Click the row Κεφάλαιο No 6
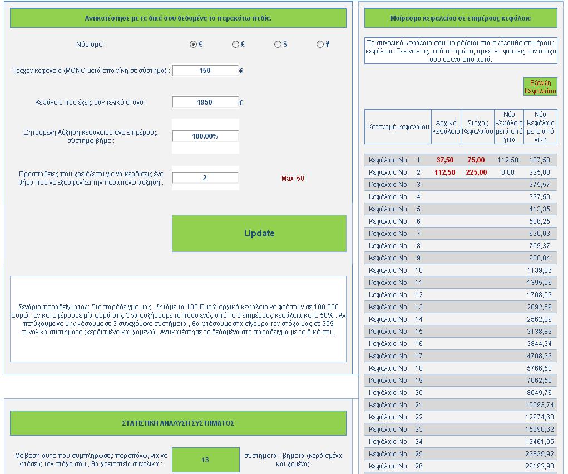 (x=461, y=221)
